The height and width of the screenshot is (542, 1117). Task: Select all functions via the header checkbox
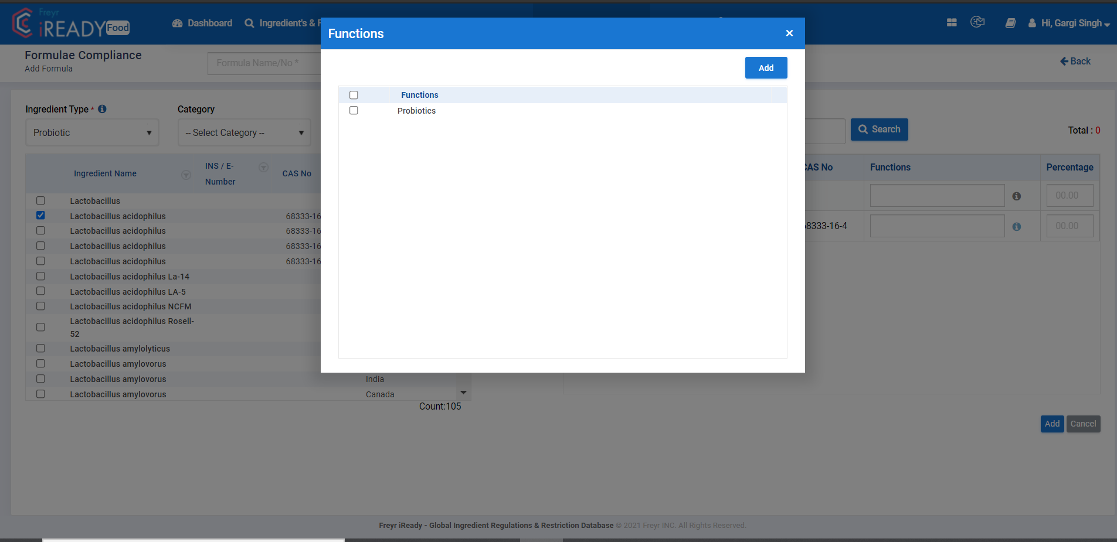354,94
